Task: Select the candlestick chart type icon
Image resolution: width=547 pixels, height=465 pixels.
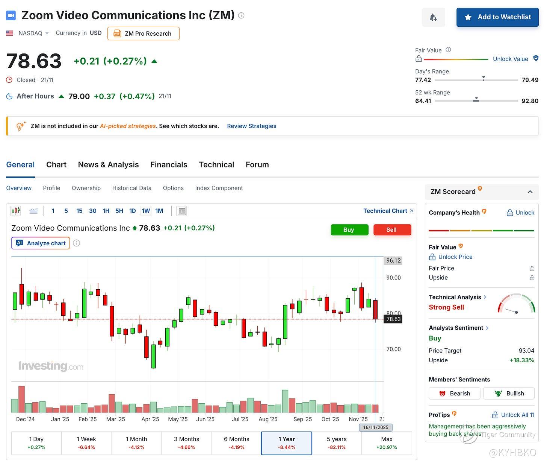Action: click(x=16, y=211)
